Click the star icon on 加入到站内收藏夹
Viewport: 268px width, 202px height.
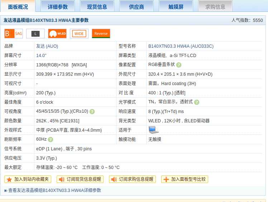[x=9, y=179]
